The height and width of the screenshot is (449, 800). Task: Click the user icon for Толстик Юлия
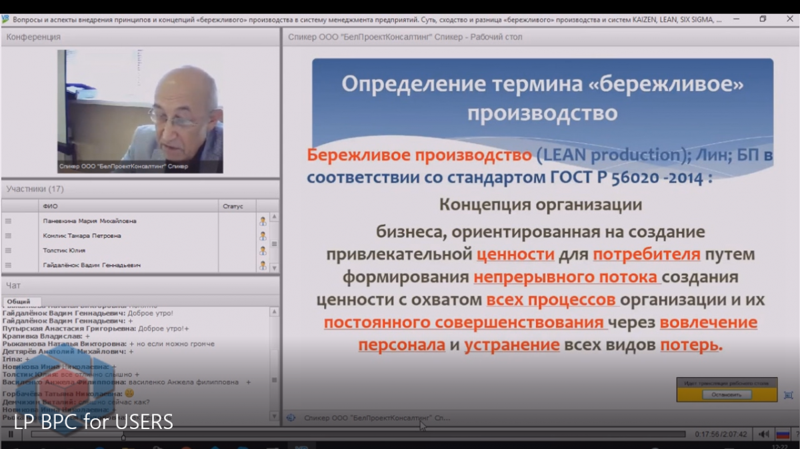pos(263,250)
